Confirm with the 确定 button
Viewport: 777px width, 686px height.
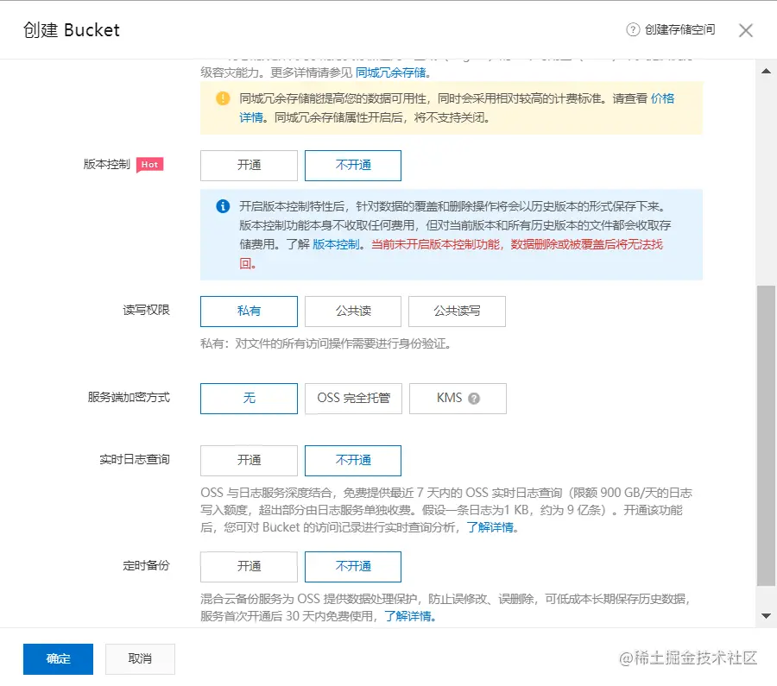point(58,658)
